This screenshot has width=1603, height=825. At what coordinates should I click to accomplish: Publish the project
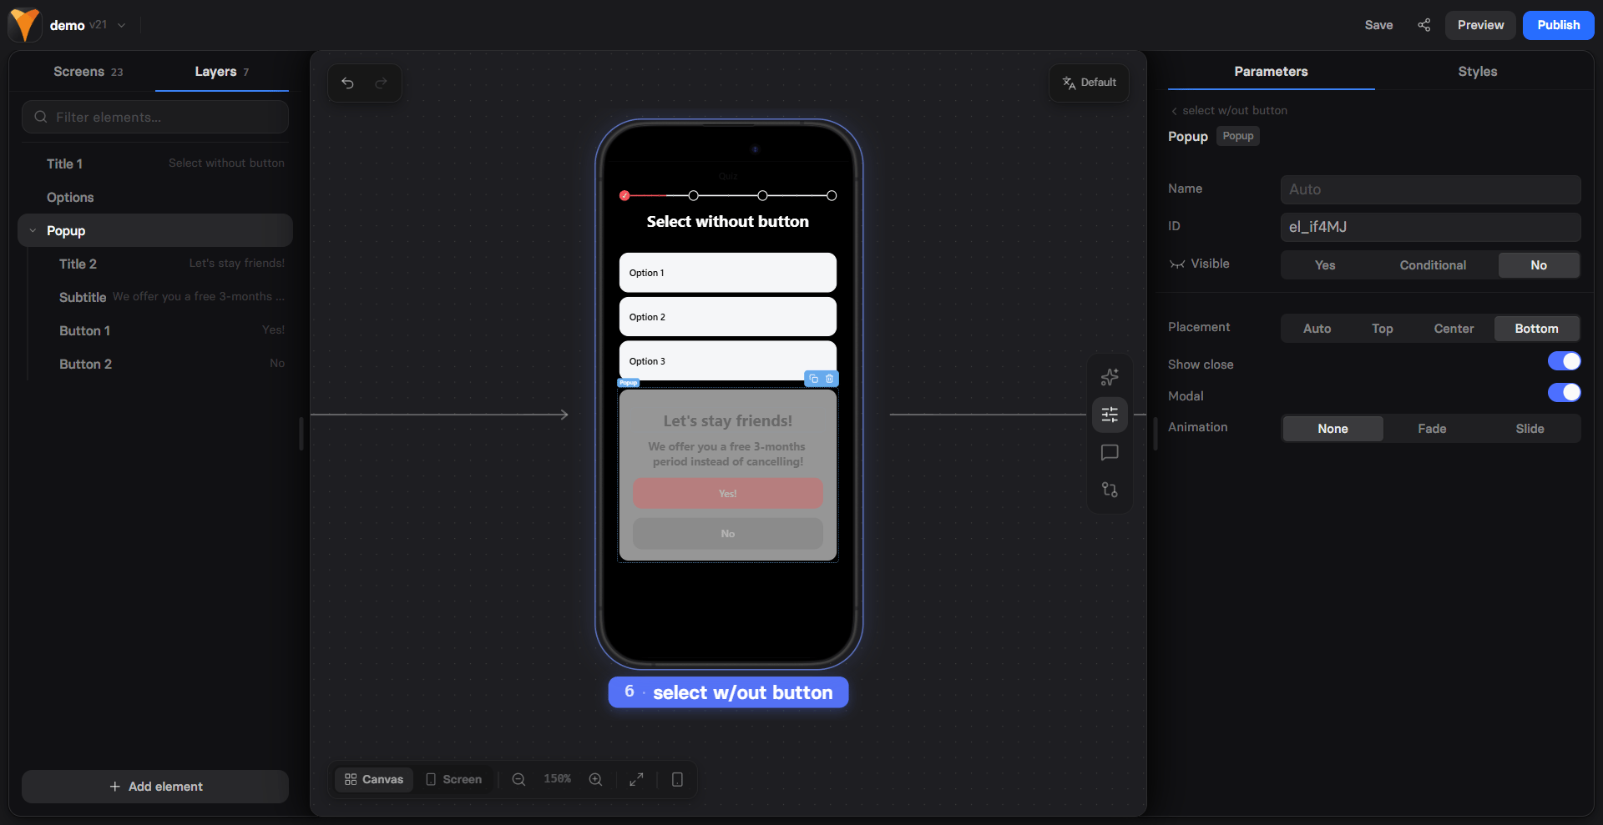click(1558, 25)
